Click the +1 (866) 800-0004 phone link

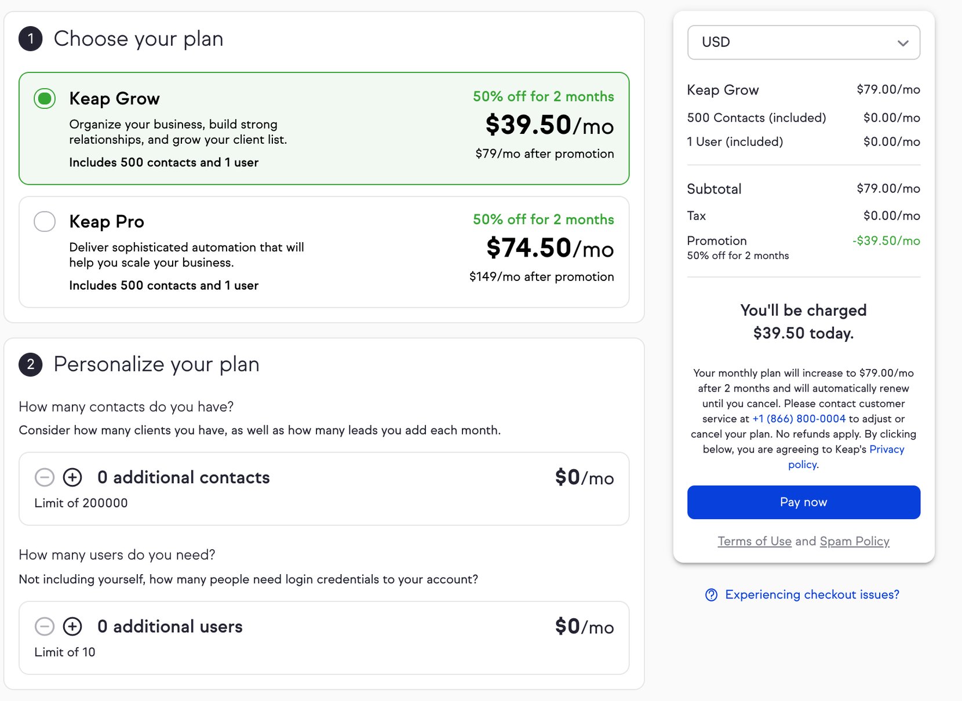[799, 418]
